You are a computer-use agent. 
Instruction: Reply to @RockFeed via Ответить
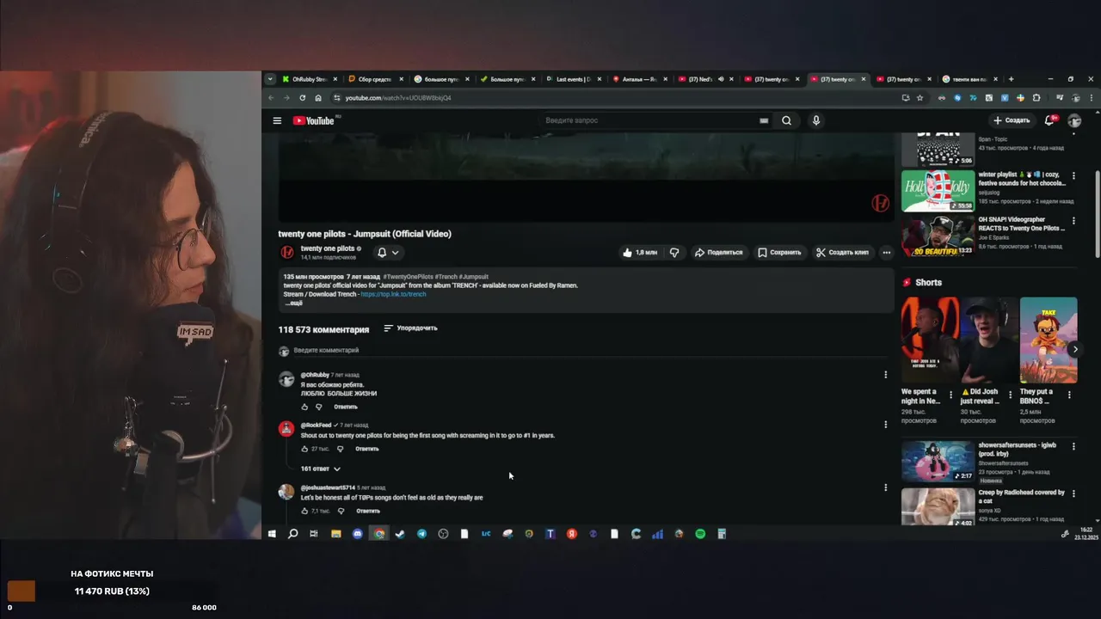pos(367,449)
